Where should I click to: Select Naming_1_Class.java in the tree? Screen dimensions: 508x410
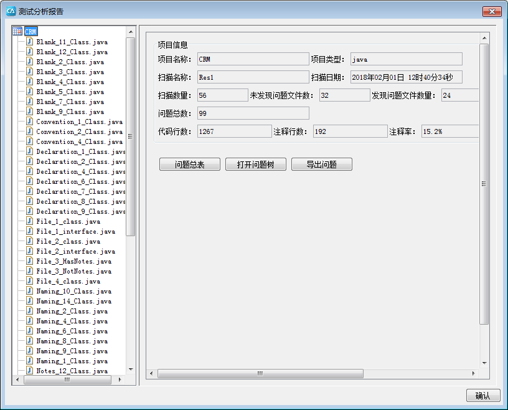point(72,361)
